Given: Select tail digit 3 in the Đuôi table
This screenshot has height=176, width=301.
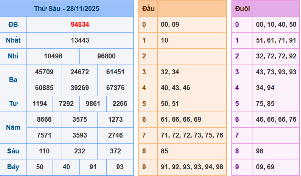Looking at the screenshot, I should [237, 72].
